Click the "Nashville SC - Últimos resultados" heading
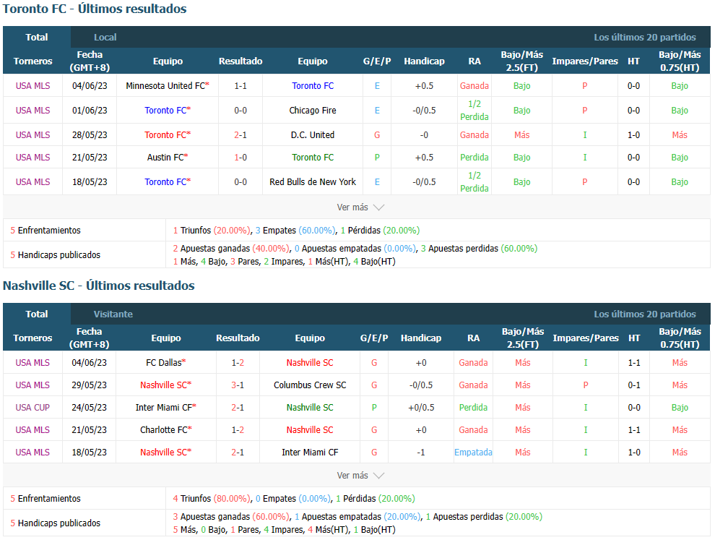Image resolution: width=715 pixels, height=540 pixels. click(x=99, y=286)
